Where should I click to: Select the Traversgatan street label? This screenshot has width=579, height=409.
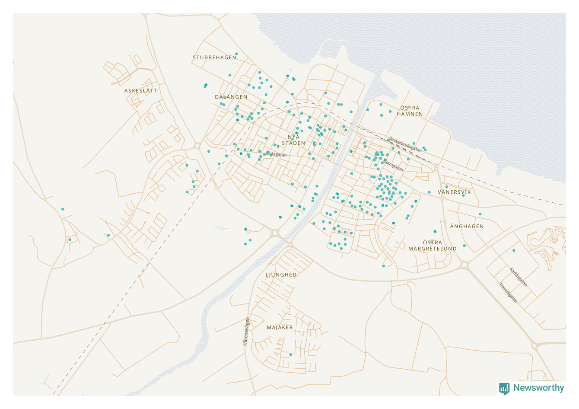508,293
